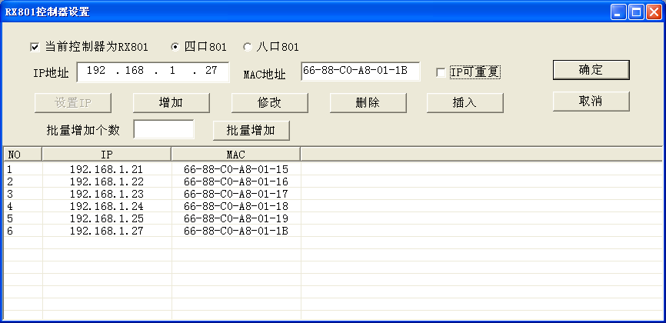The image size is (666, 323).
Task: Minimize the RX801控制器设置 window
Action: click(x=618, y=12)
